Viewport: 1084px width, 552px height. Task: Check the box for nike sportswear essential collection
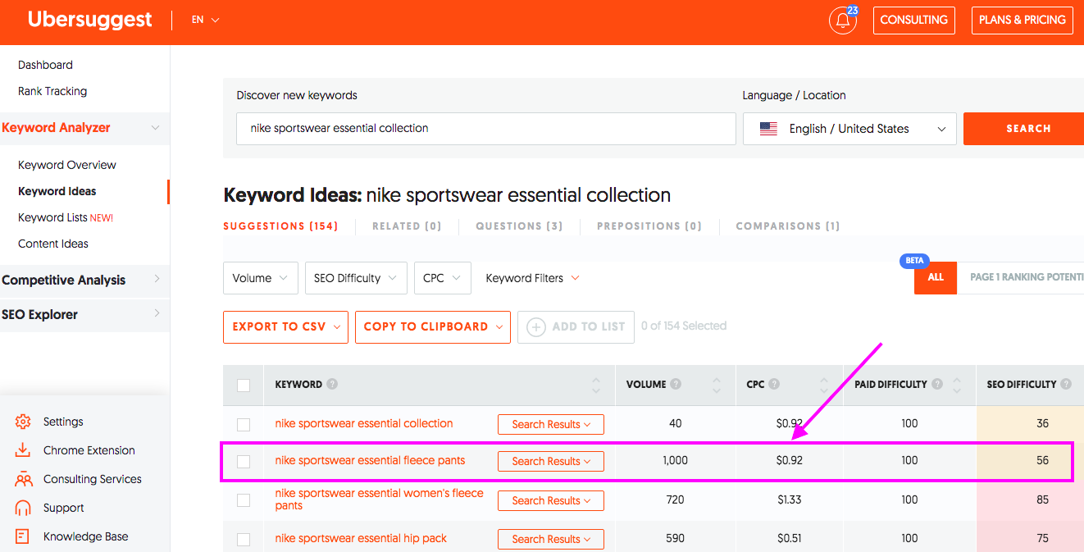tap(244, 424)
